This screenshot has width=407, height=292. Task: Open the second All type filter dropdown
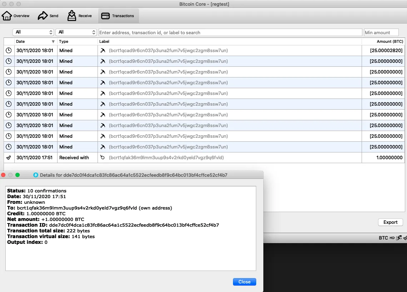76,32
